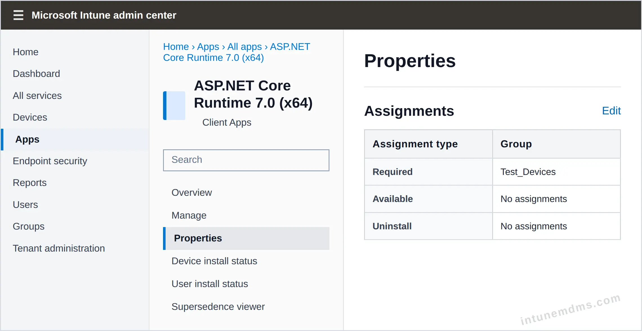The width and height of the screenshot is (642, 331).
Task: Open Reports section
Action: click(30, 183)
